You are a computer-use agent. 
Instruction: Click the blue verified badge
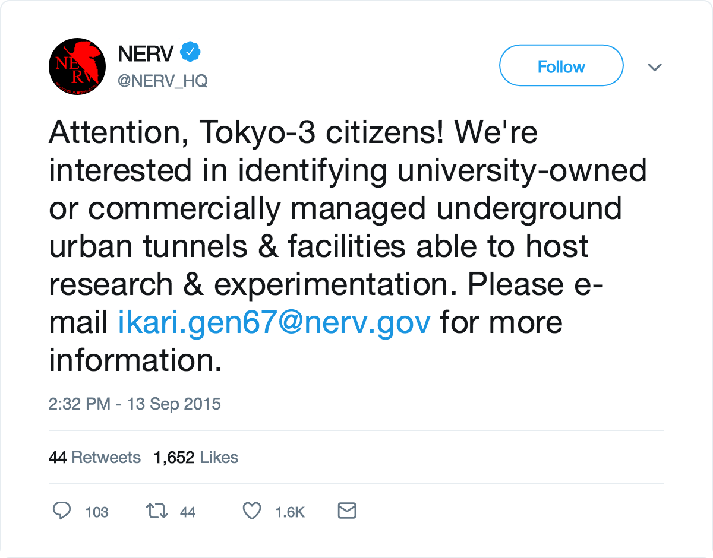click(190, 53)
